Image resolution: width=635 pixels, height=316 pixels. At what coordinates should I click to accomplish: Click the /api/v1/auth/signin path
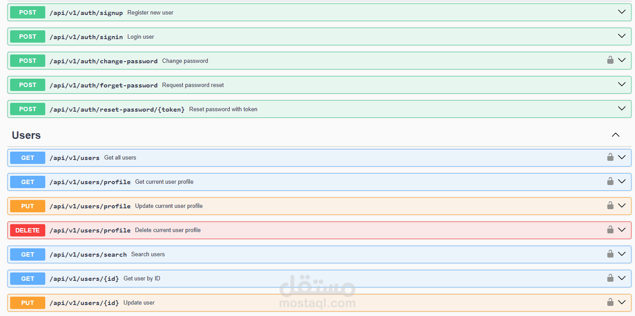(x=86, y=37)
